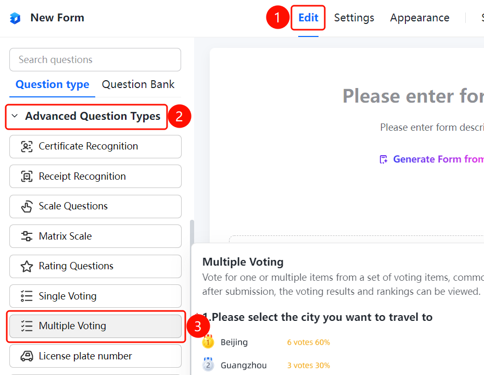Add a Multiple Voting question
The height and width of the screenshot is (375, 484).
(x=95, y=326)
